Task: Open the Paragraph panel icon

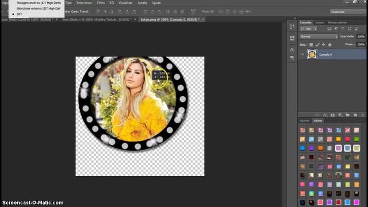Action: [292, 57]
